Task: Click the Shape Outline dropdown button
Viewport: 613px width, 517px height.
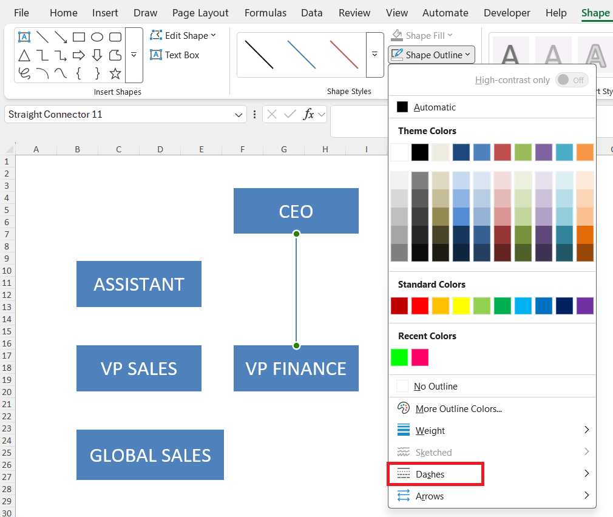Action: (431, 55)
